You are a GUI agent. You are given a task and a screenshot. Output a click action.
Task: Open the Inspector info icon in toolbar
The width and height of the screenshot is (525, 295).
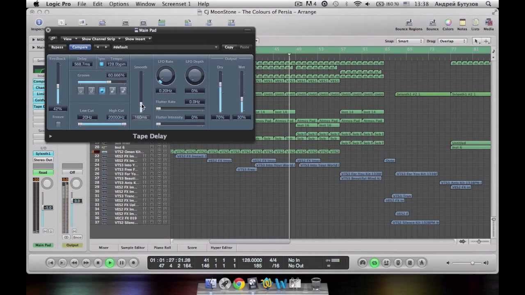point(39,22)
